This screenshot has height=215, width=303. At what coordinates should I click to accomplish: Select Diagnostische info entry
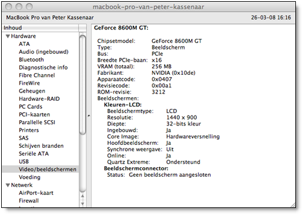pos(43,68)
